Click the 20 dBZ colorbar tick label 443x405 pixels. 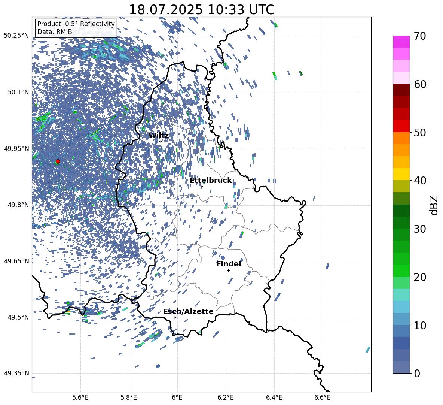420,277
